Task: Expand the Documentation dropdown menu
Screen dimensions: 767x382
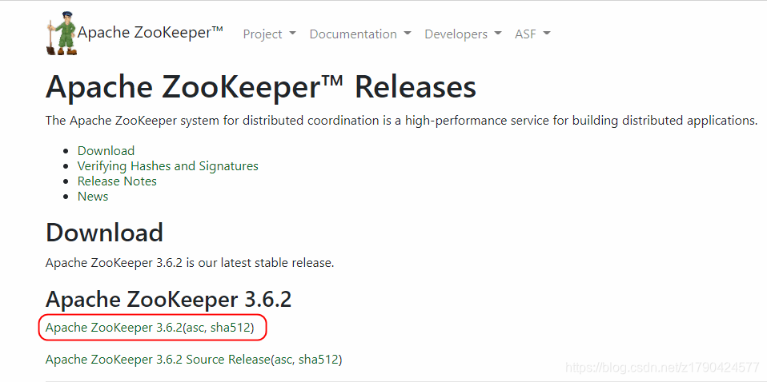Action: tap(360, 34)
